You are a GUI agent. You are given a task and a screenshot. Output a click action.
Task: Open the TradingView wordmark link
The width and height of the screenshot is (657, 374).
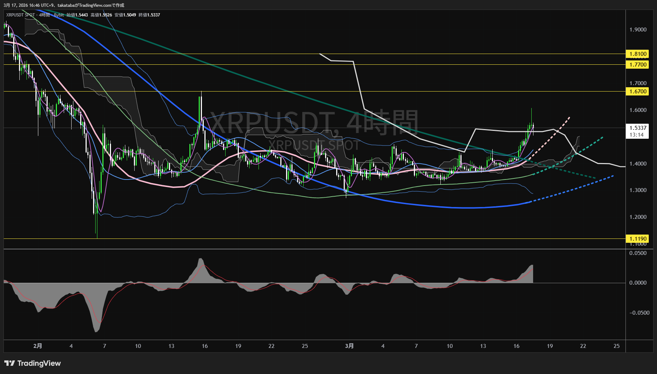39,363
